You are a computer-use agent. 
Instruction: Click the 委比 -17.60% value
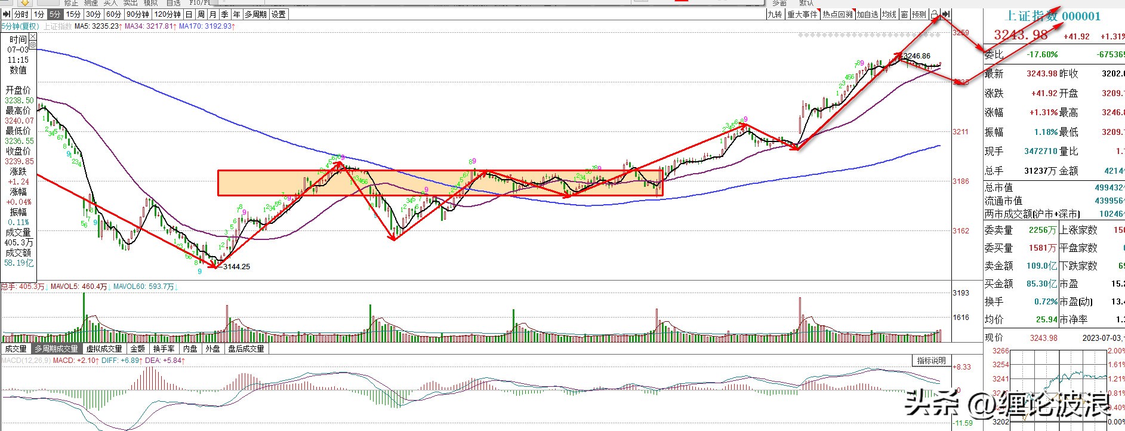coord(1042,54)
